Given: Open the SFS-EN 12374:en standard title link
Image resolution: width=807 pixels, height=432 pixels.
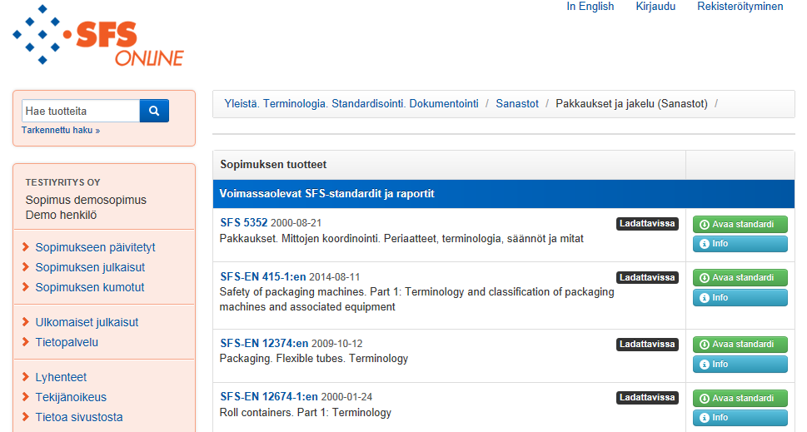Looking at the screenshot, I should [x=264, y=344].
